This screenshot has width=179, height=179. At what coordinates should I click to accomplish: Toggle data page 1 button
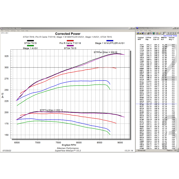click(x=162, y=33)
